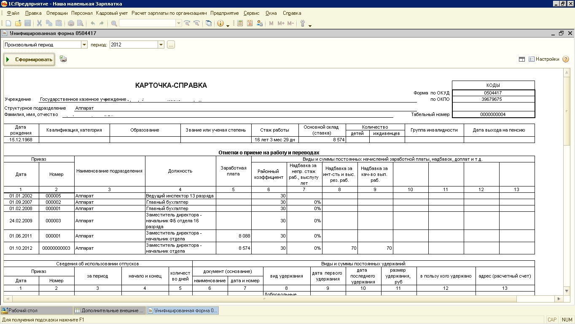This screenshot has width=575, height=324.
Task: Click the Redo arrow icon
Action: click(102, 23)
